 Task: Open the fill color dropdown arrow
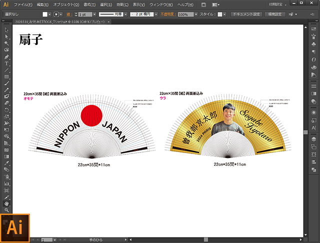tap(49, 14)
